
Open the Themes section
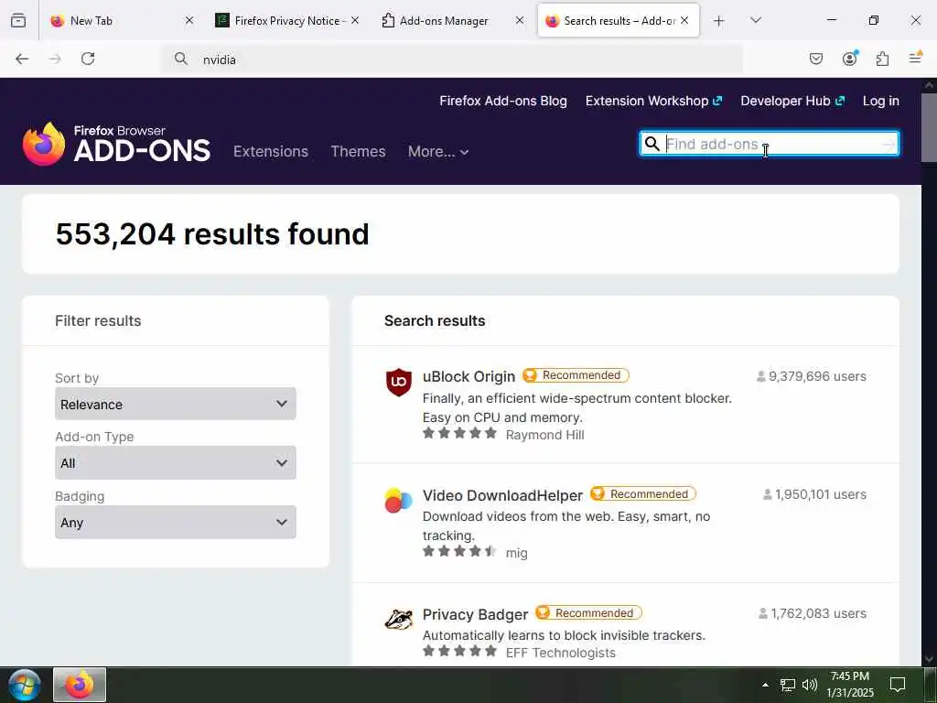coord(358,151)
